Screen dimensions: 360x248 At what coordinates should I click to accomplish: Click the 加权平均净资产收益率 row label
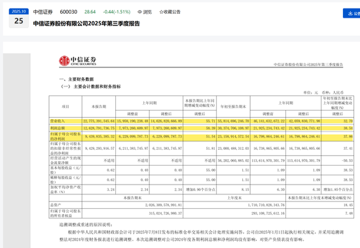click(65, 190)
